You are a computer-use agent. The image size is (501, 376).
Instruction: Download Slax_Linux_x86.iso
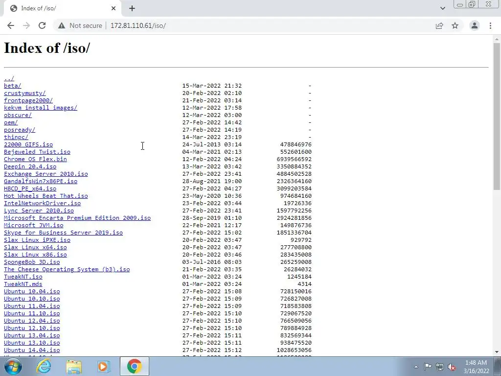tap(35, 255)
